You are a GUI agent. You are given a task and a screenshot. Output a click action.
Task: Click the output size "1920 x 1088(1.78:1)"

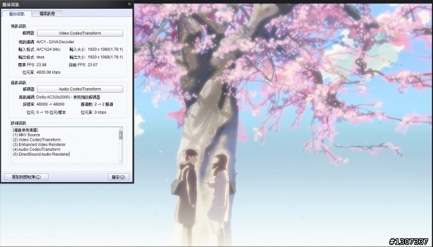(x=106, y=58)
